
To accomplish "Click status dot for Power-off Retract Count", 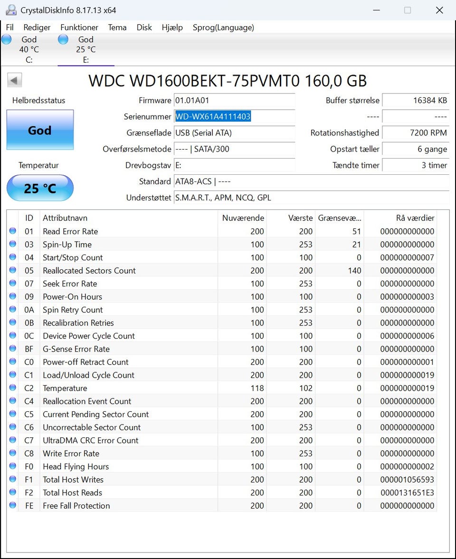I will pos(13,361).
